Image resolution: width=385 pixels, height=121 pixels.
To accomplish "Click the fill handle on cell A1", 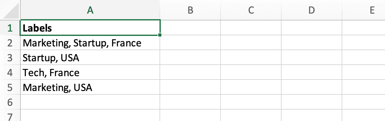I will click(160, 35).
